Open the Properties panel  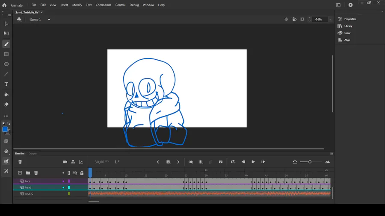[x=350, y=19]
